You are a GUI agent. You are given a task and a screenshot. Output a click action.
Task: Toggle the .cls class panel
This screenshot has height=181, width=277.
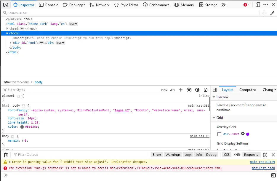pos(172,90)
